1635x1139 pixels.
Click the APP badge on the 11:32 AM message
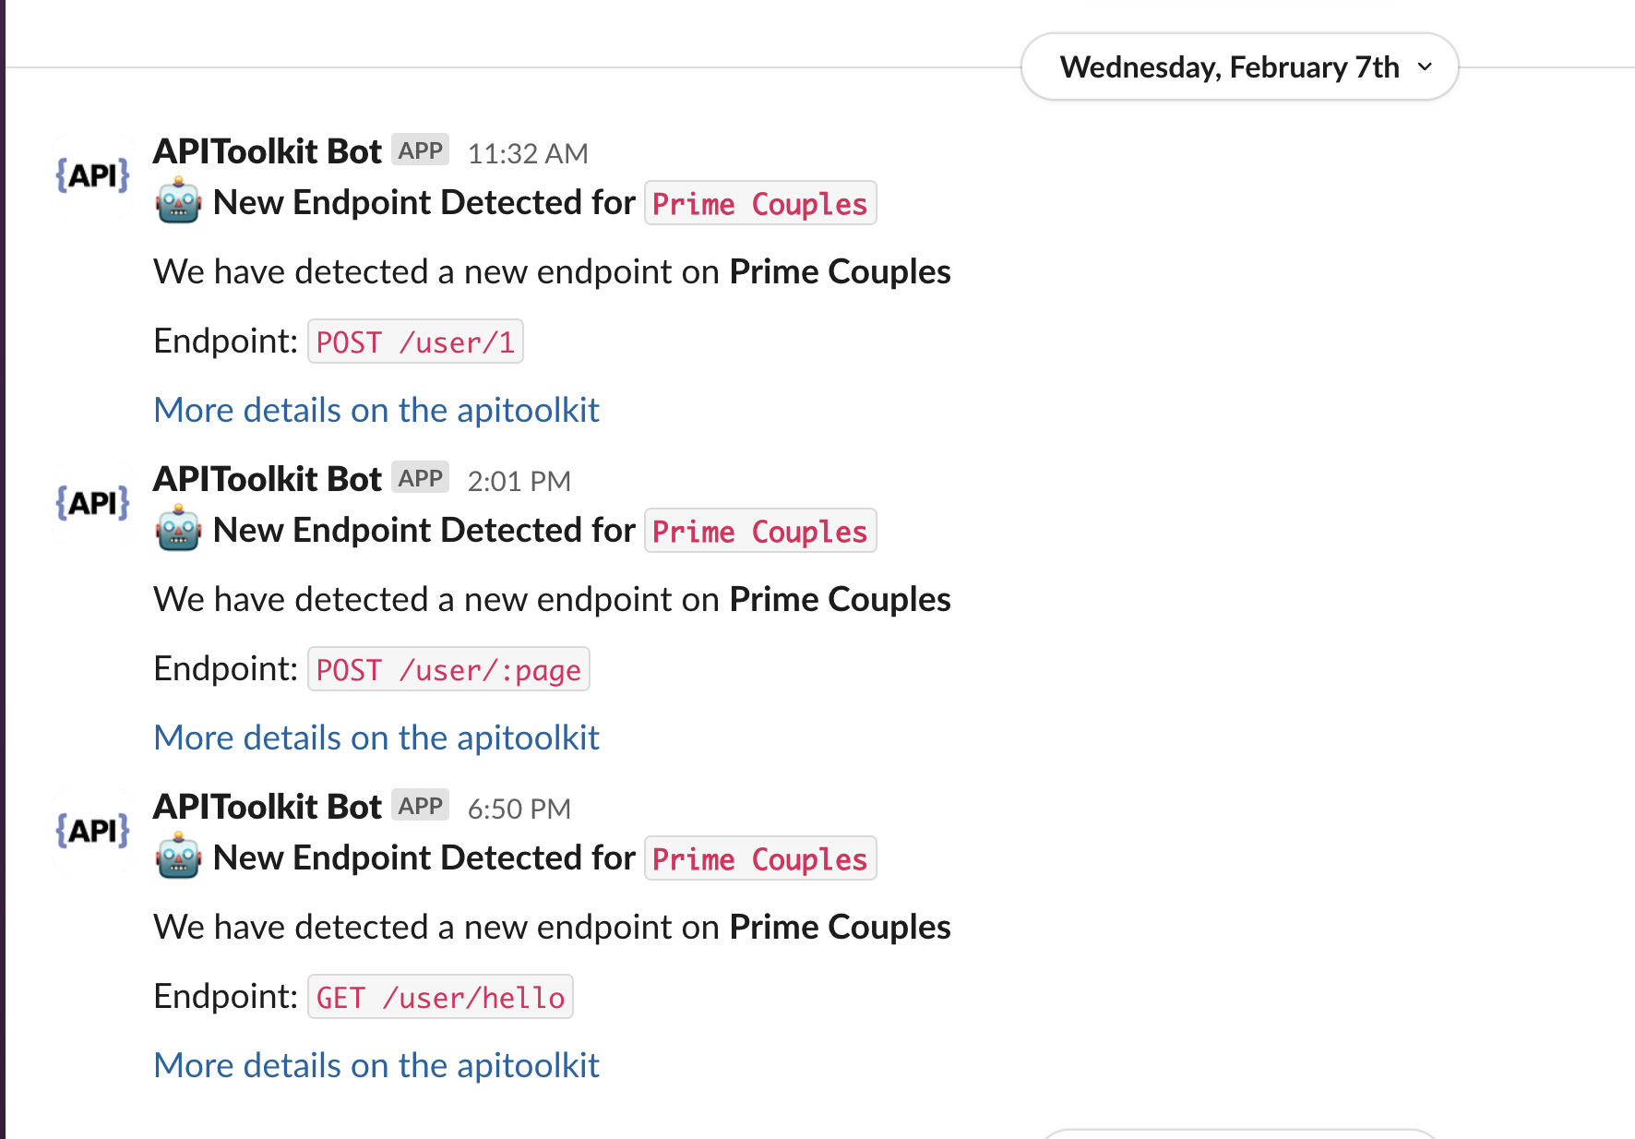tap(421, 150)
